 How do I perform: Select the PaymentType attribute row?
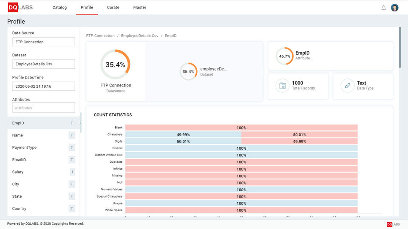[x=43, y=148]
